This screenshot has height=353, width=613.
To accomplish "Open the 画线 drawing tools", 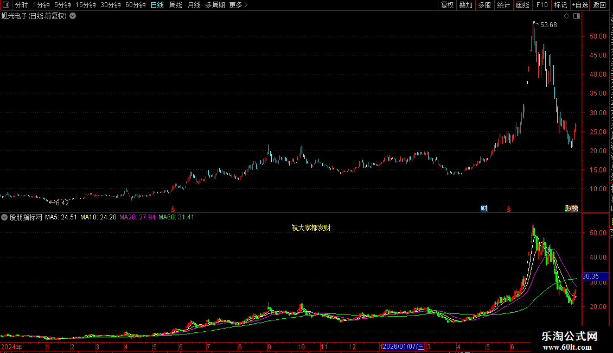I will pyautogui.click(x=522, y=5).
